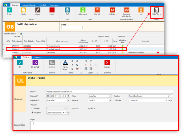The height and width of the screenshot is (136, 185).
Task: Confirm the task with the OK icon
Action: pyautogui.click(x=20, y=62)
